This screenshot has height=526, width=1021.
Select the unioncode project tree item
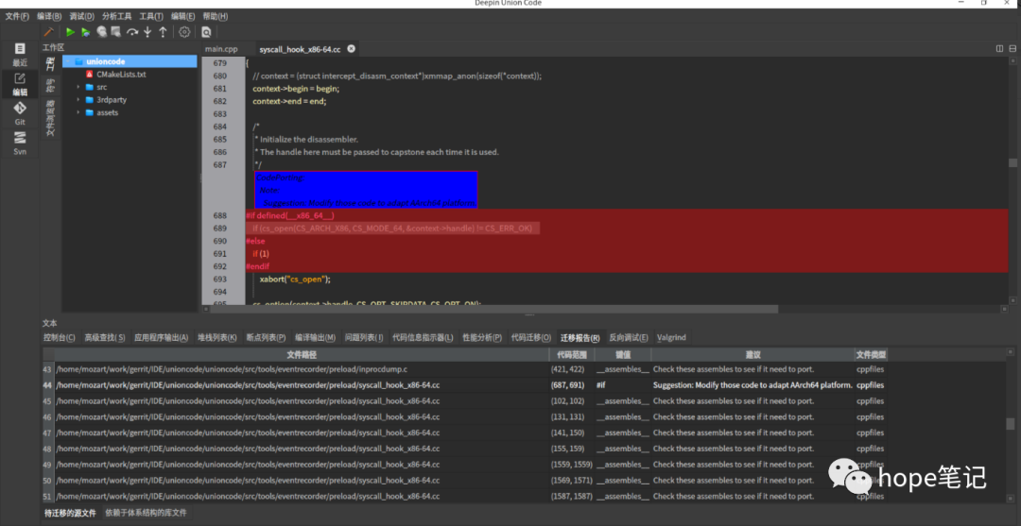click(130, 61)
